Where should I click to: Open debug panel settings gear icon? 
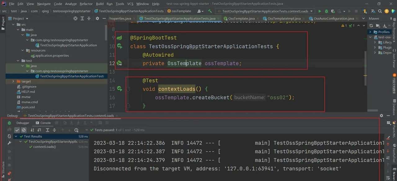381,115
